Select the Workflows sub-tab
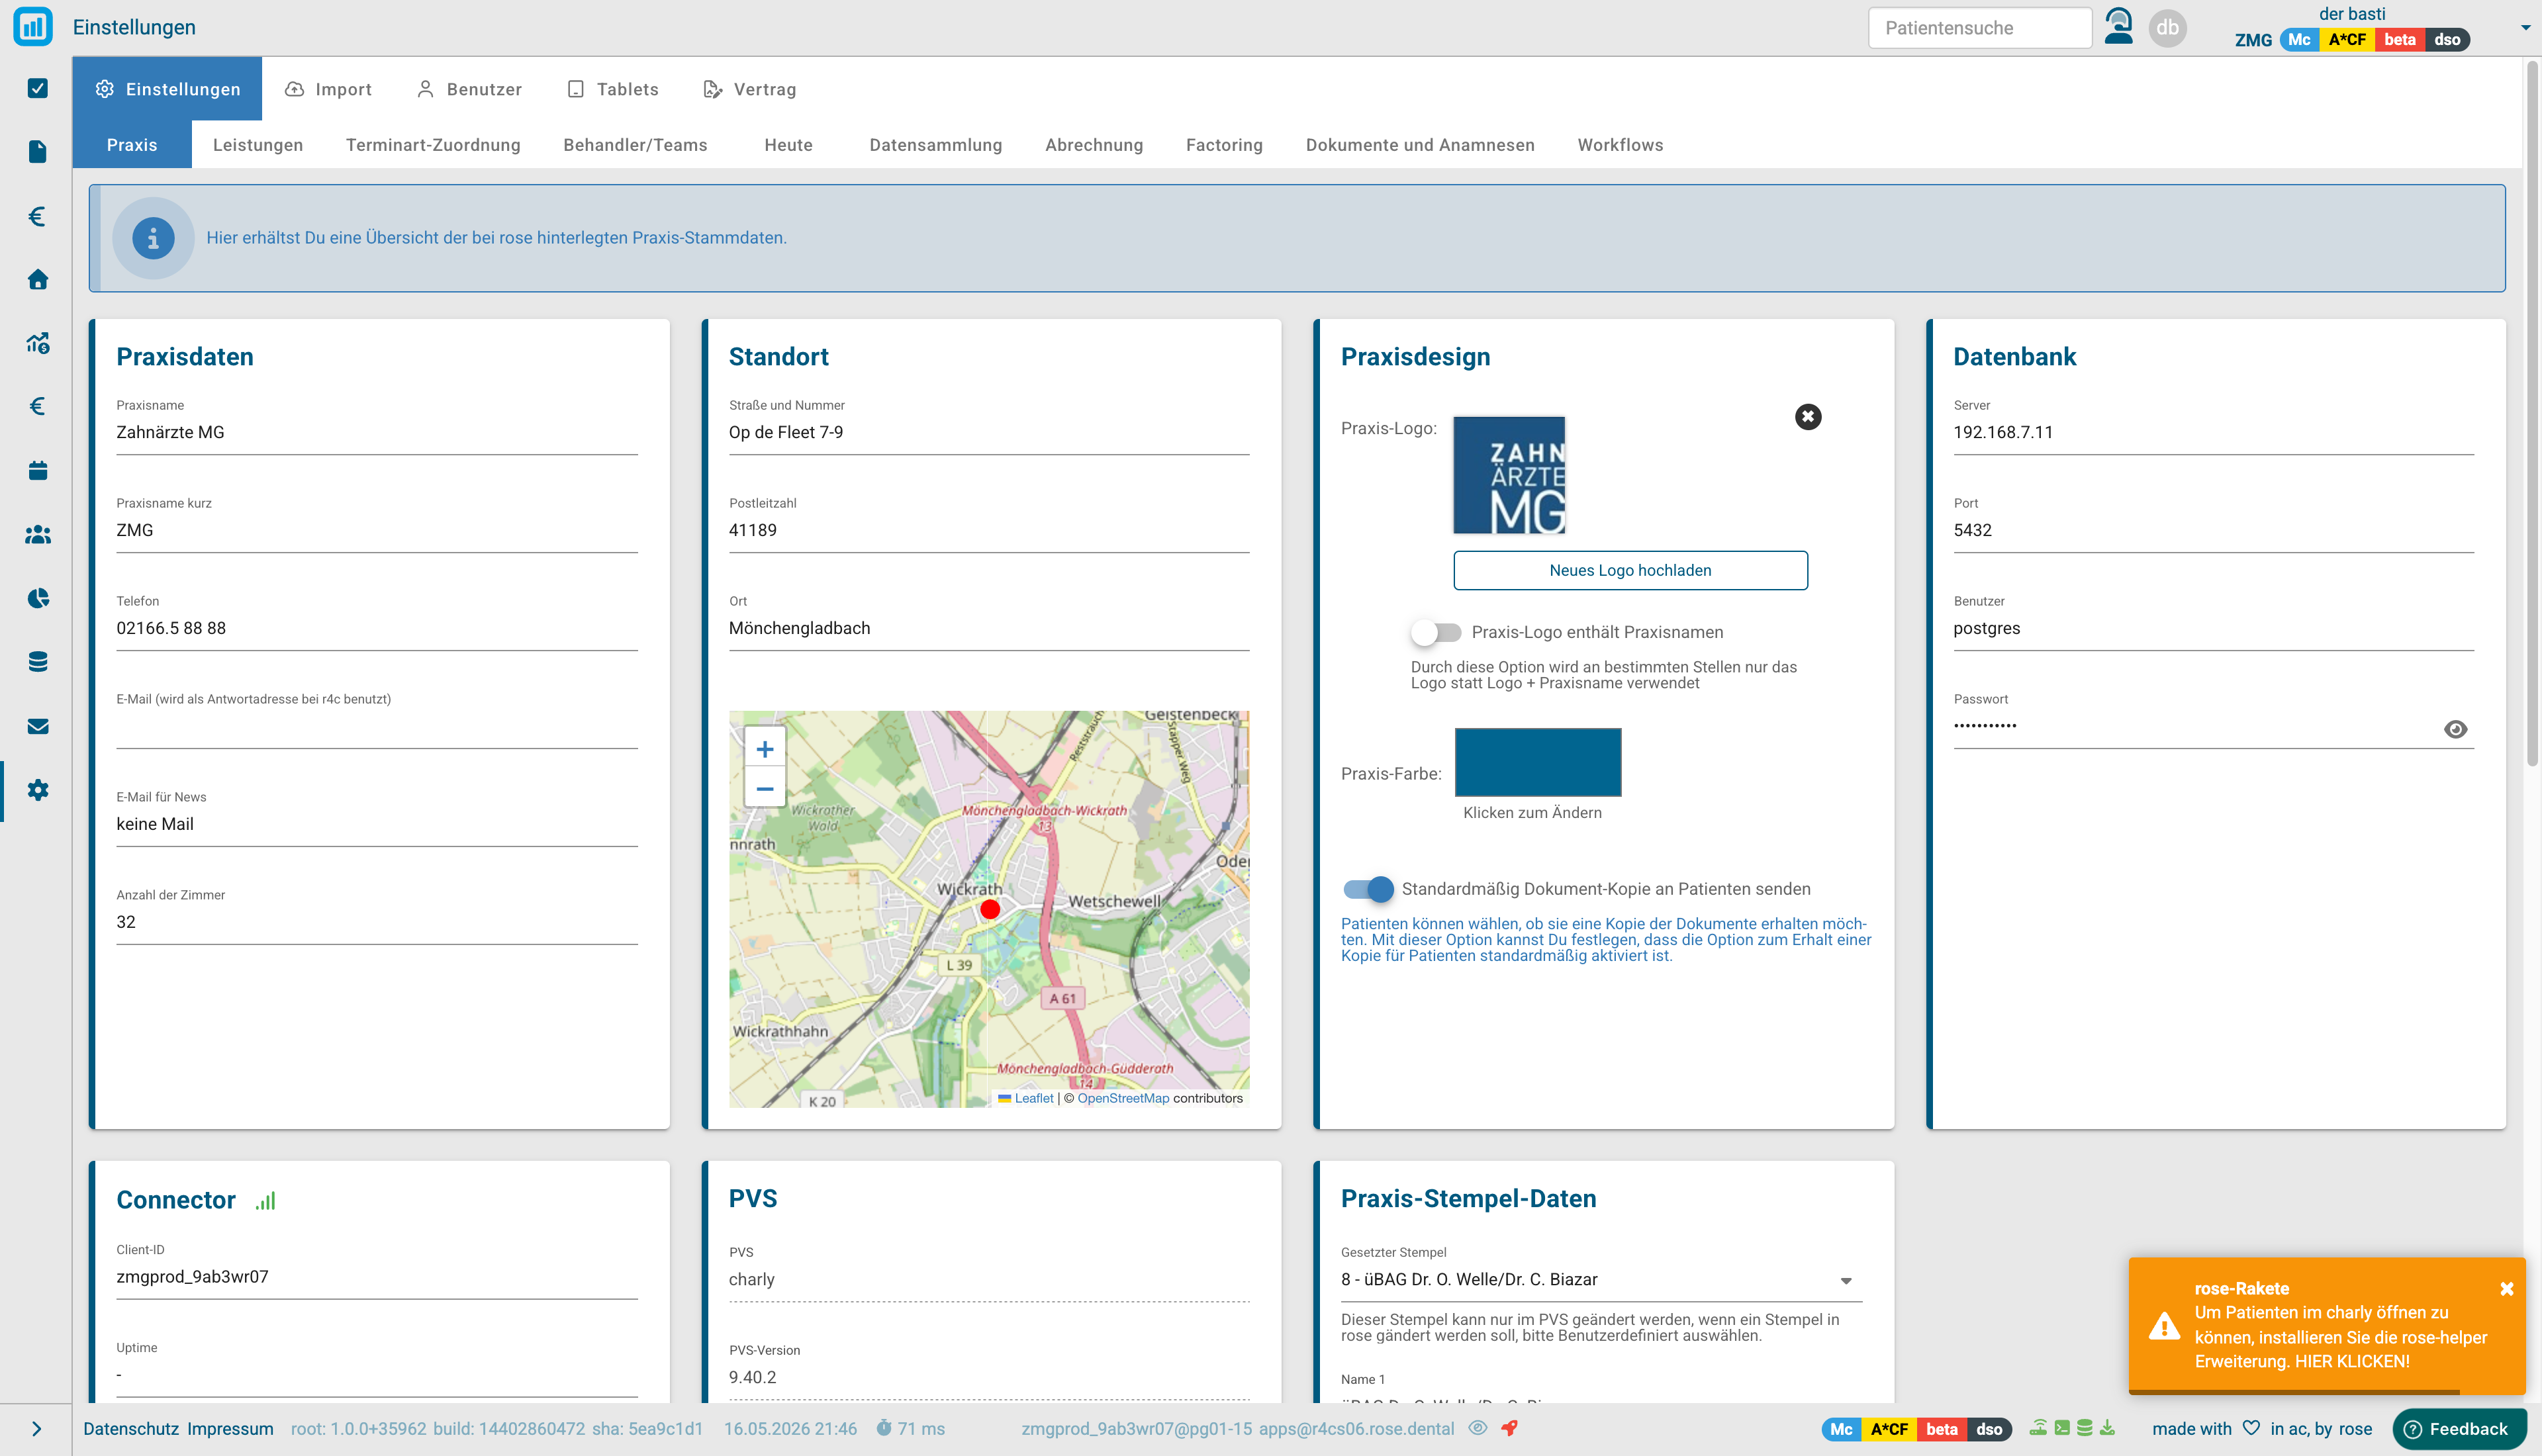 pos(1621,145)
